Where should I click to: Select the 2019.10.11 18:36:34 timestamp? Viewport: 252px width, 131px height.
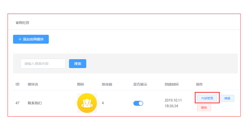(173, 103)
